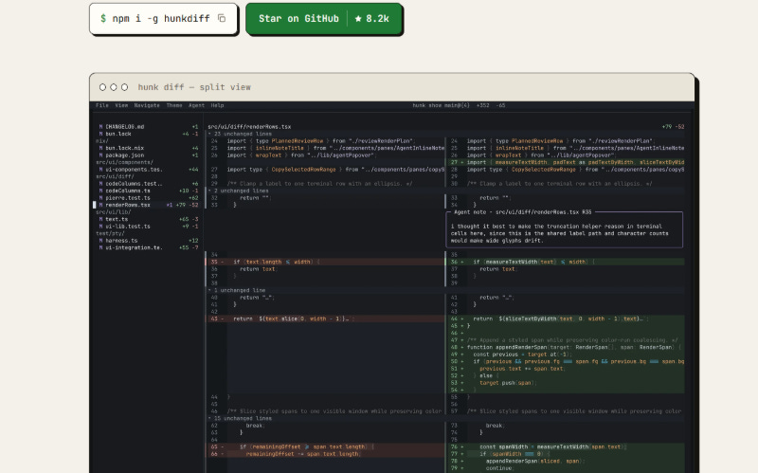Click left pane line 24 import PlannedReviewRow

pos(325,141)
